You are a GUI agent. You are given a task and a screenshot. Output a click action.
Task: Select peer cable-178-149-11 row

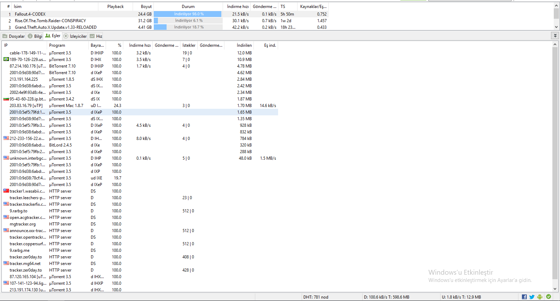pos(140,53)
